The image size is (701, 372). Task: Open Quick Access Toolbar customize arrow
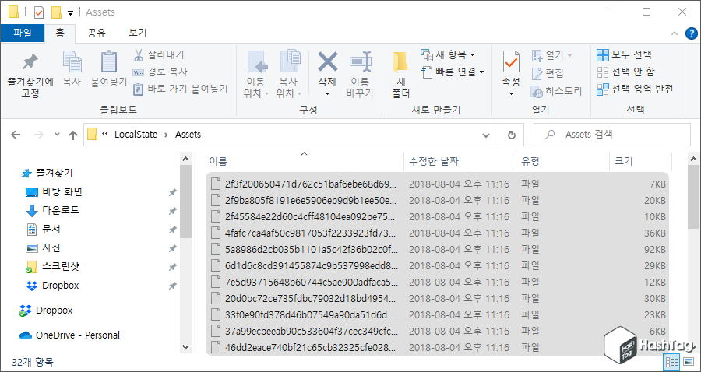[70, 13]
